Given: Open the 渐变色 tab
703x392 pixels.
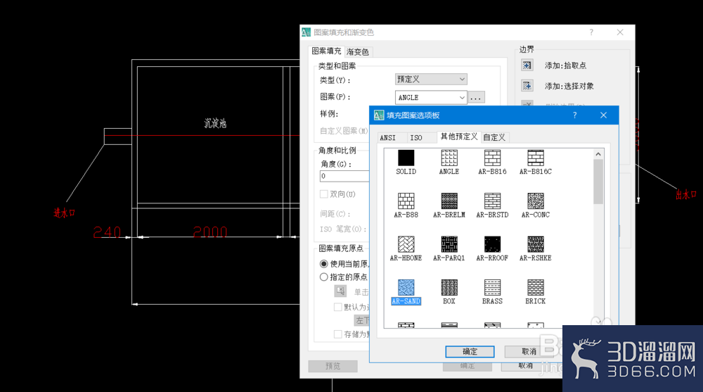Looking at the screenshot, I should [358, 52].
